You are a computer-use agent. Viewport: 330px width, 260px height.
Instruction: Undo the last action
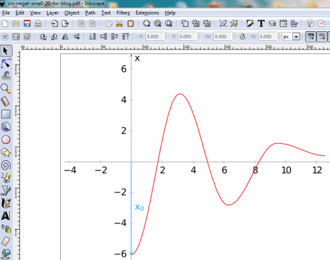81,24
